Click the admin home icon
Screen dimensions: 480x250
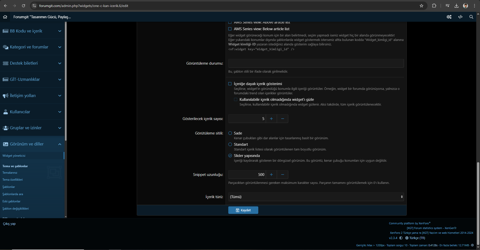(x=5, y=17)
